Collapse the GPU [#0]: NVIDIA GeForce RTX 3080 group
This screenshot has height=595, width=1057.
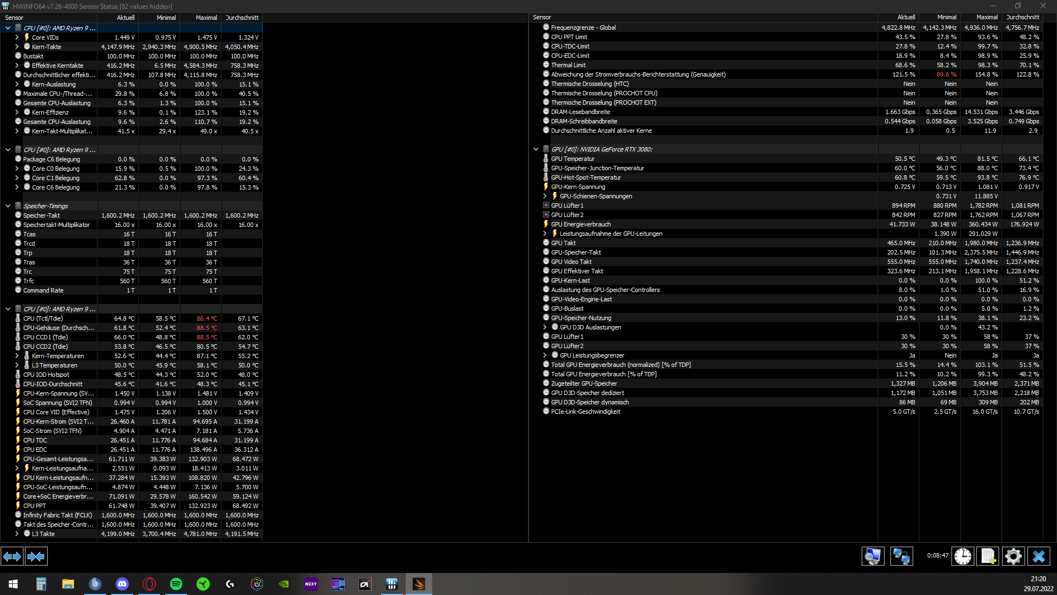536,149
